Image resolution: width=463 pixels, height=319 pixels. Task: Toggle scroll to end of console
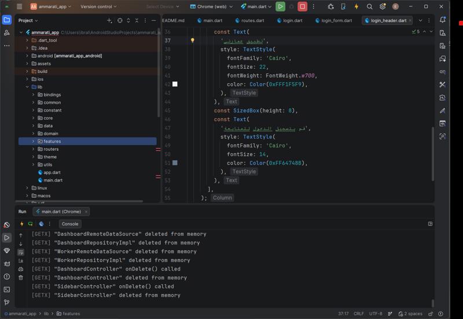(x=21, y=261)
